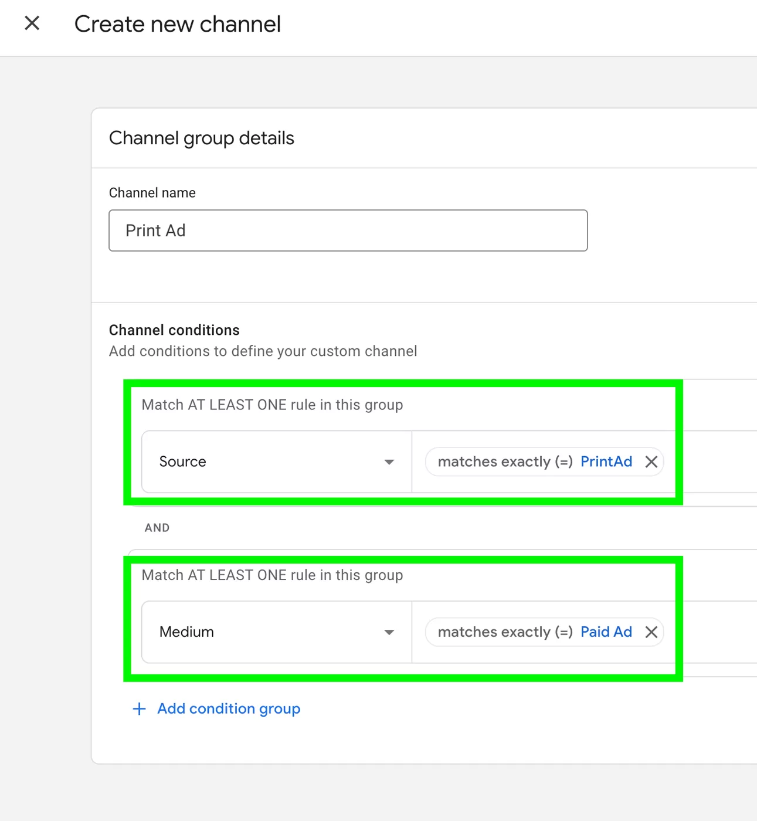Image resolution: width=757 pixels, height=821 pixels.
Task: Click the Medium dropdown arrow
Action: pos(389,632)
